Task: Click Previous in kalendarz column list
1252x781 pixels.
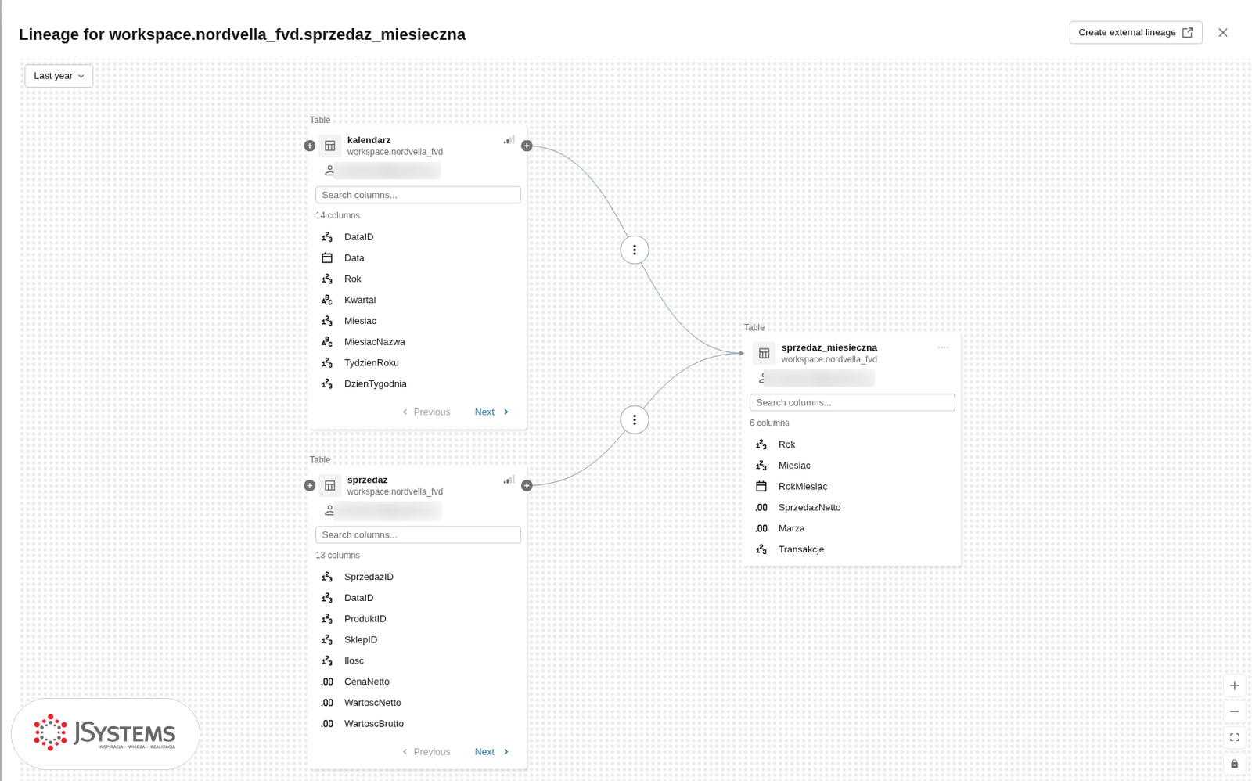Action: (426, 412)
